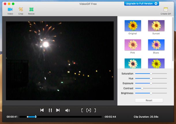Apply the Original filter thumbnail

click(x=133, y=26)
